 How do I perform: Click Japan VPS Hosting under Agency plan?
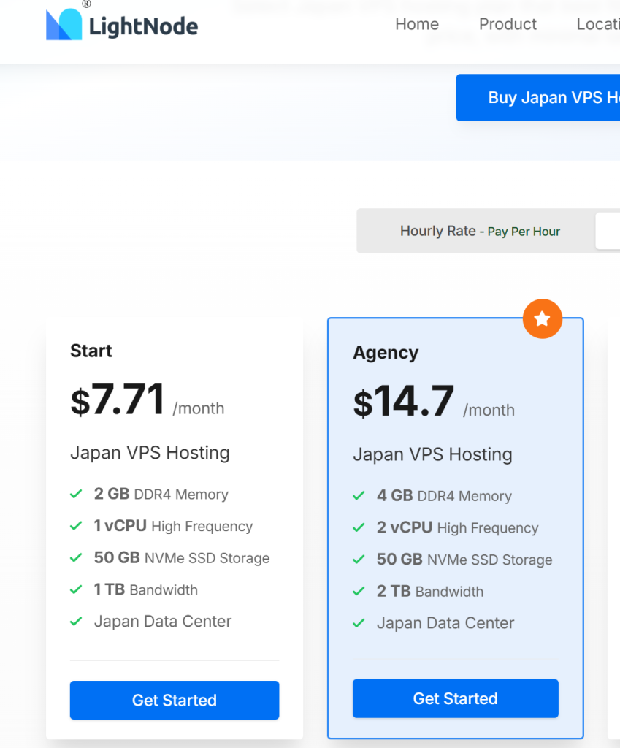coord(432,454)
